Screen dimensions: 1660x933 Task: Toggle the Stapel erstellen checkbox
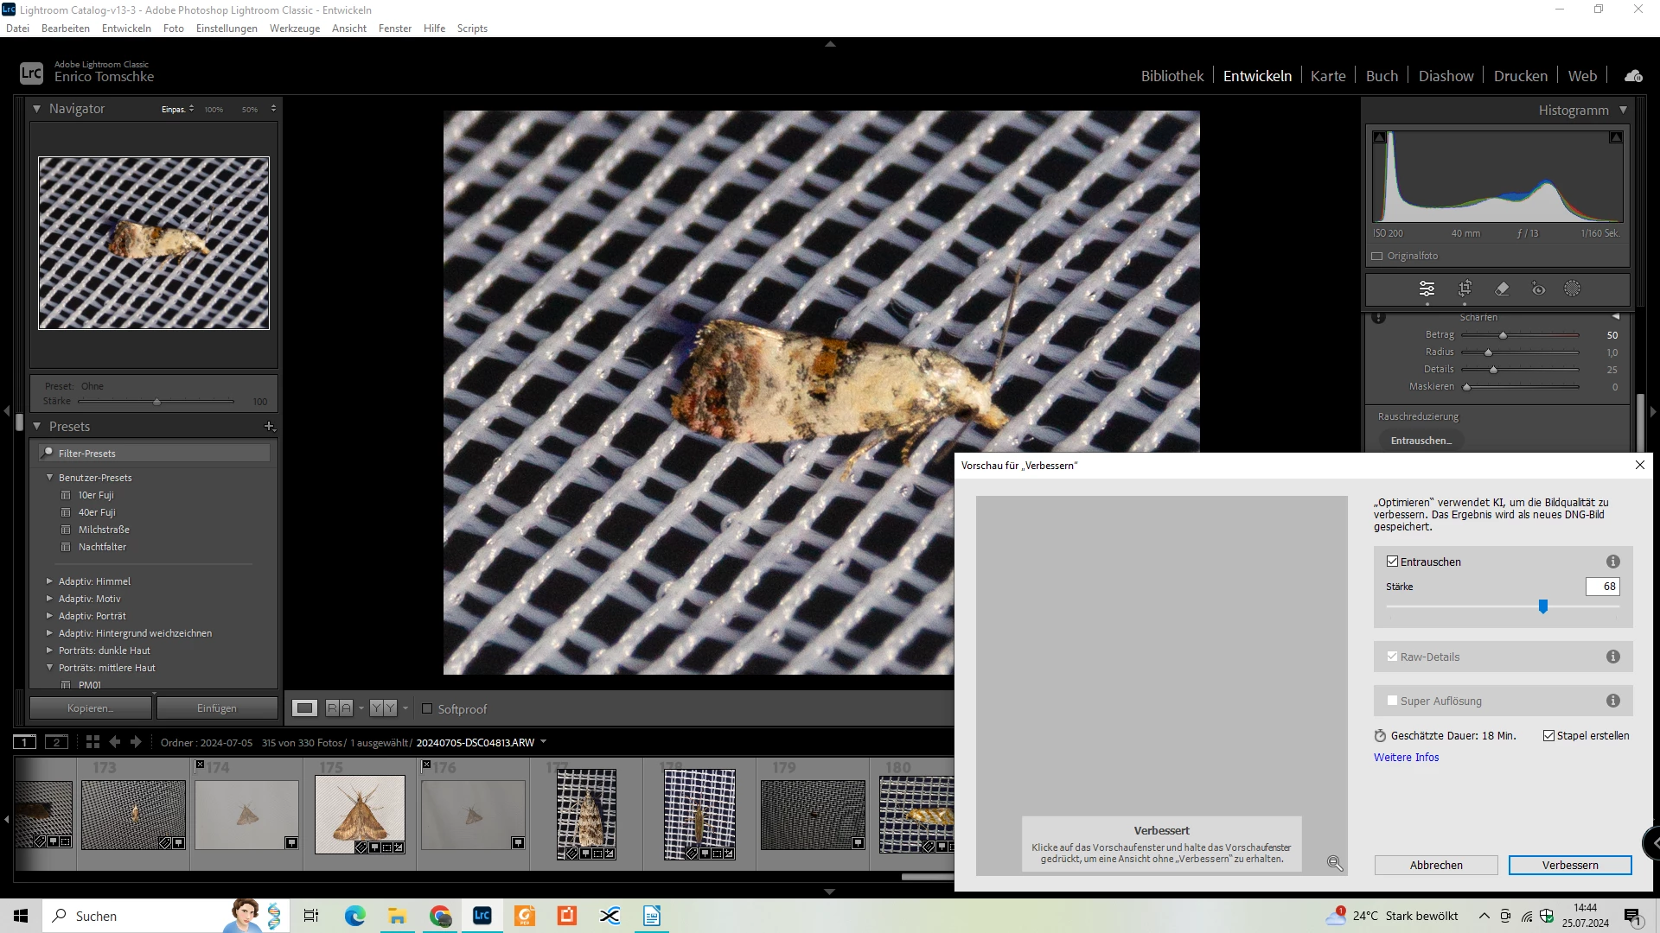[x=1548, y=736]
